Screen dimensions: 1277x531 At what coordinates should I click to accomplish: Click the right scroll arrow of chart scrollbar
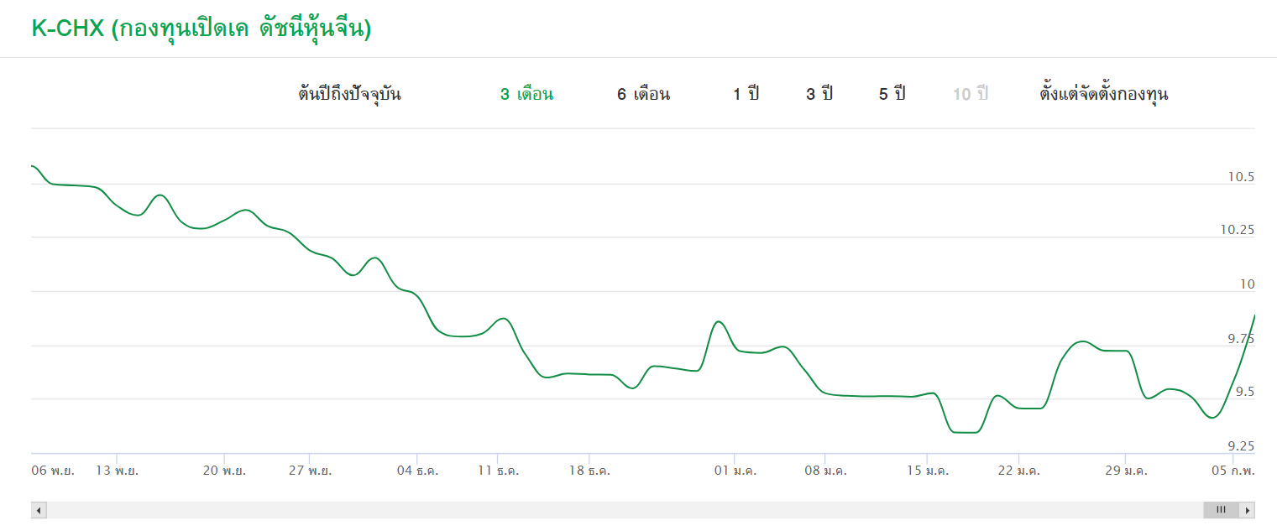[1248, 510]
